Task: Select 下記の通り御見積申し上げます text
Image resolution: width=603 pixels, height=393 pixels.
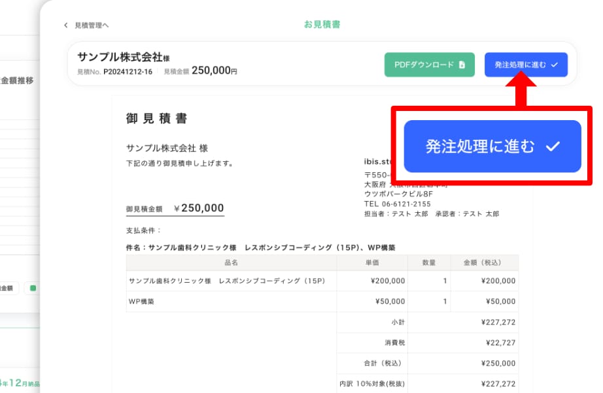Action: tap(180, 163)
